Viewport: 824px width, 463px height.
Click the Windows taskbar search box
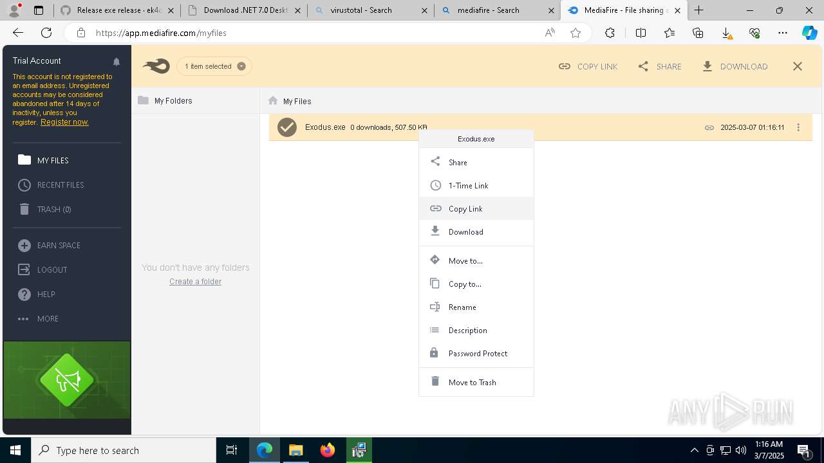(124, 450)
